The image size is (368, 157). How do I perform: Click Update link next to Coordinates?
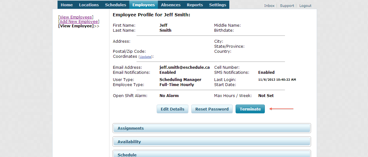click(145, 57)
